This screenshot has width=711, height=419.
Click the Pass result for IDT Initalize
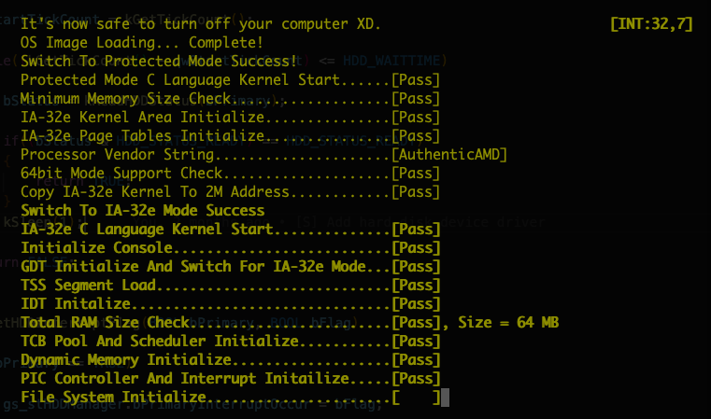pyautogui.click(x=416, y=303)
